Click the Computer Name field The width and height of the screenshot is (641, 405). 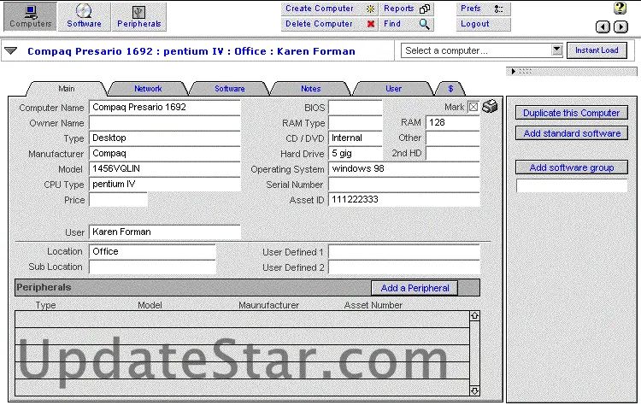click(x=165, y=108)
